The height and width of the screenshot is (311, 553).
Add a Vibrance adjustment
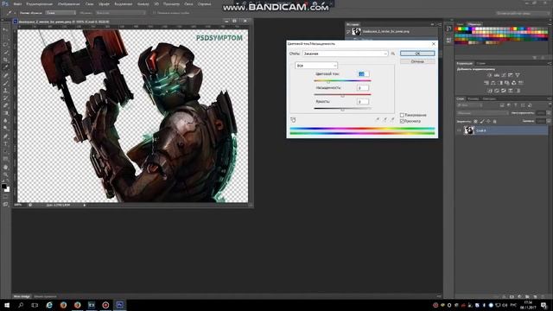point(518,75)
